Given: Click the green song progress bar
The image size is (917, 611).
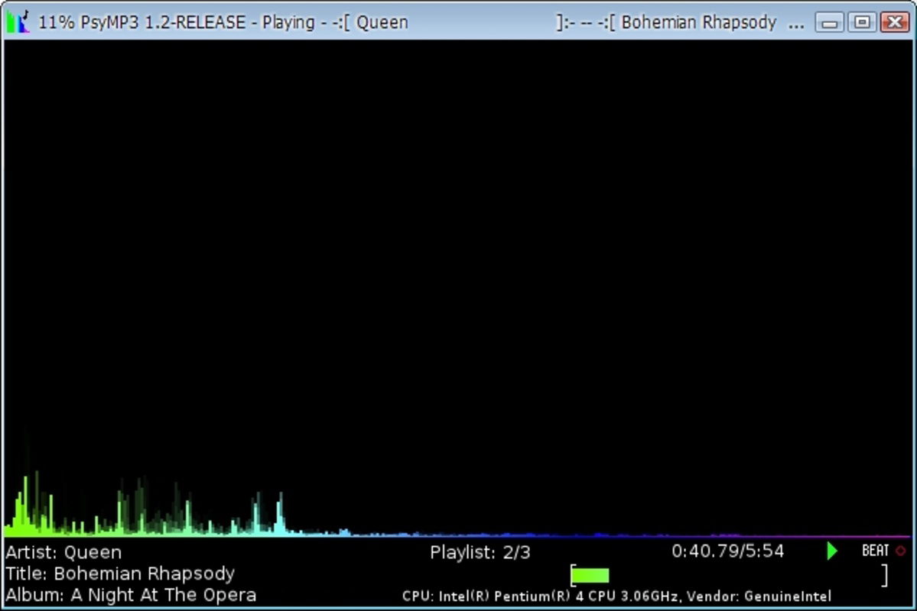Looking at the screenshot, I should [590, 575].
